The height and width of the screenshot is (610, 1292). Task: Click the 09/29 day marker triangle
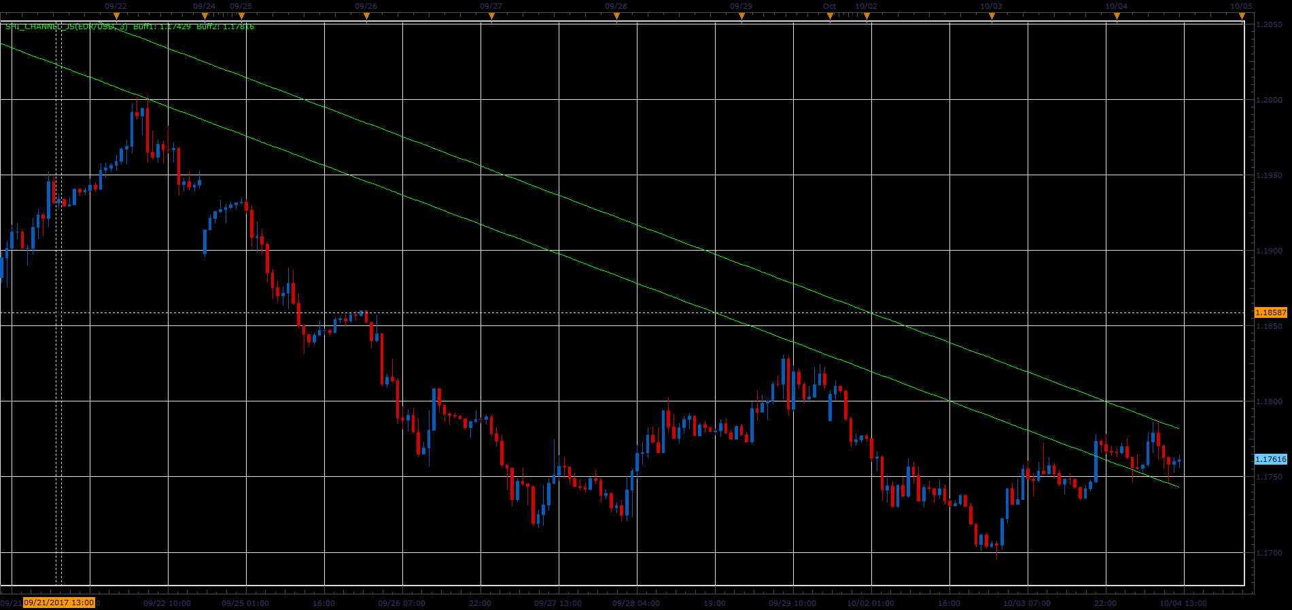741,16
